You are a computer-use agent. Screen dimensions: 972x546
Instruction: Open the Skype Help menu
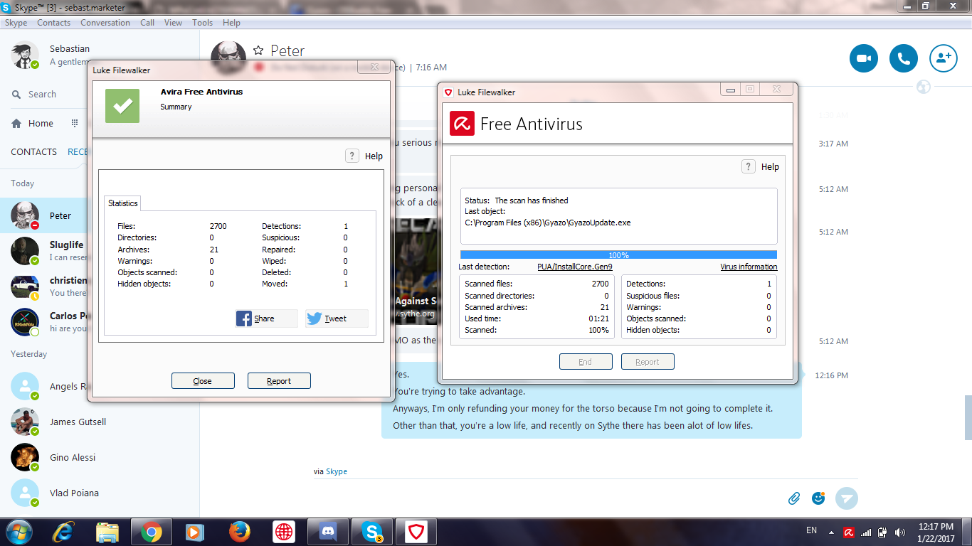[232, 23]
